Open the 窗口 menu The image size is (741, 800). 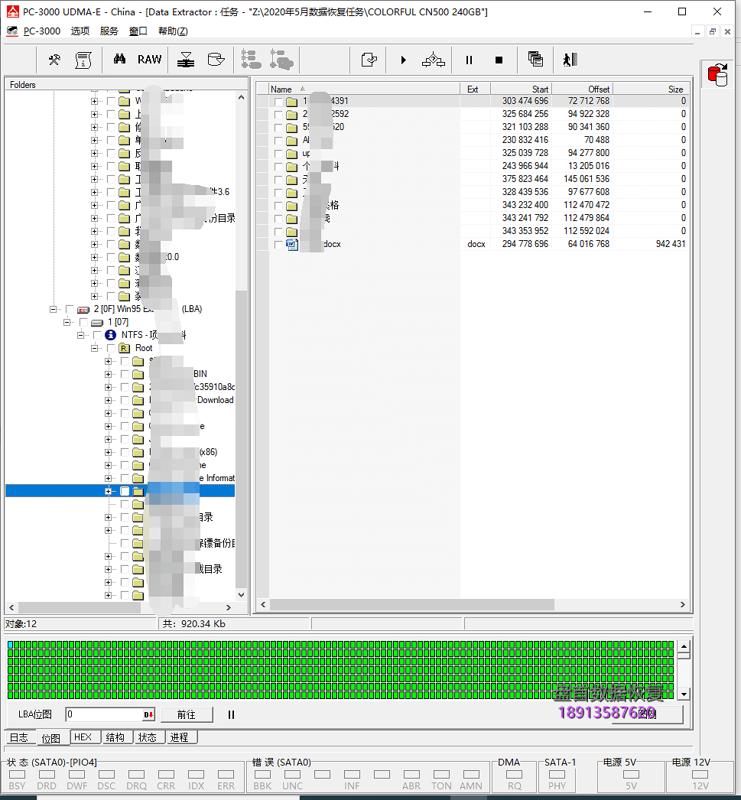[138, 31]
